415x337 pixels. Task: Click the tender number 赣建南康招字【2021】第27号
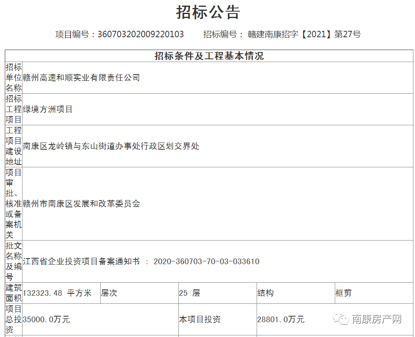304,34
